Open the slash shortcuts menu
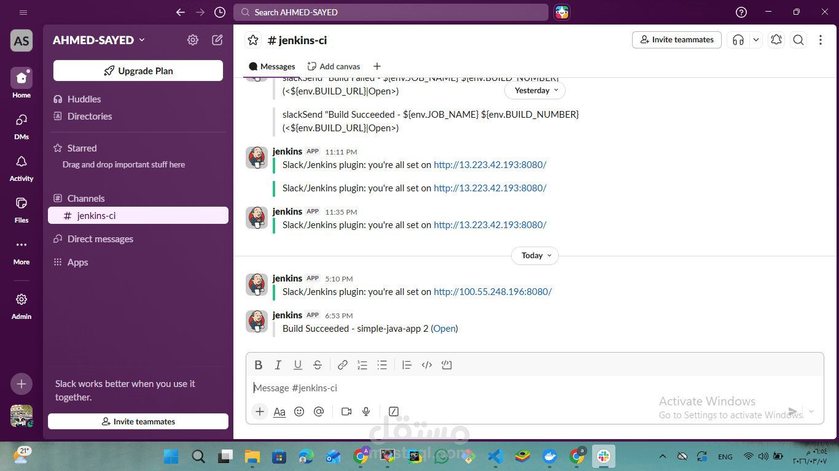 [x=394, y=412]
